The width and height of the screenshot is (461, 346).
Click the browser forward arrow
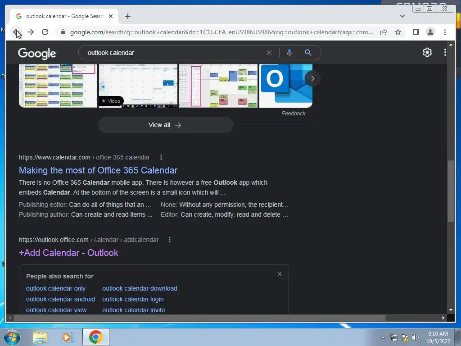pos(31,32)
